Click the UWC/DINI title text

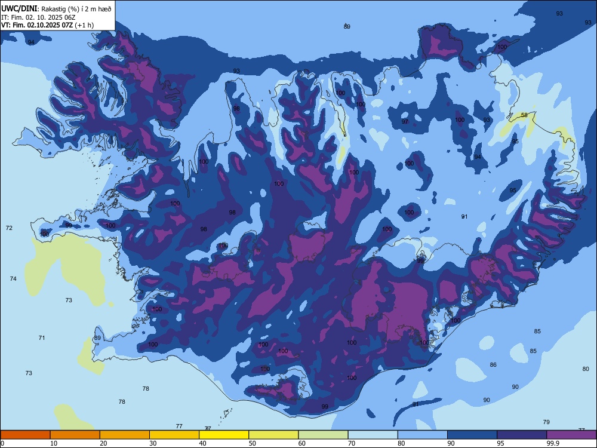19,9
